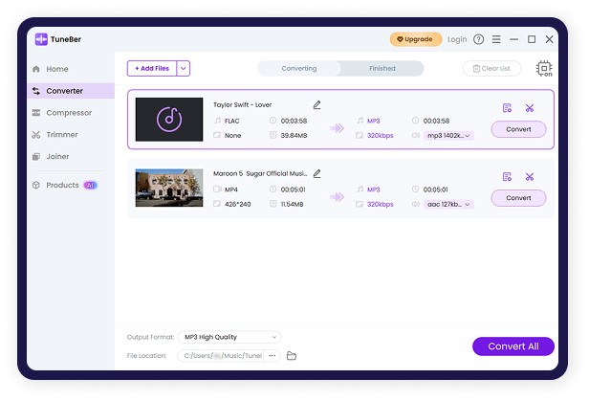
Task: Click the 320kbps bitrate of Maroon 5 track
Action: click(381, 205)
